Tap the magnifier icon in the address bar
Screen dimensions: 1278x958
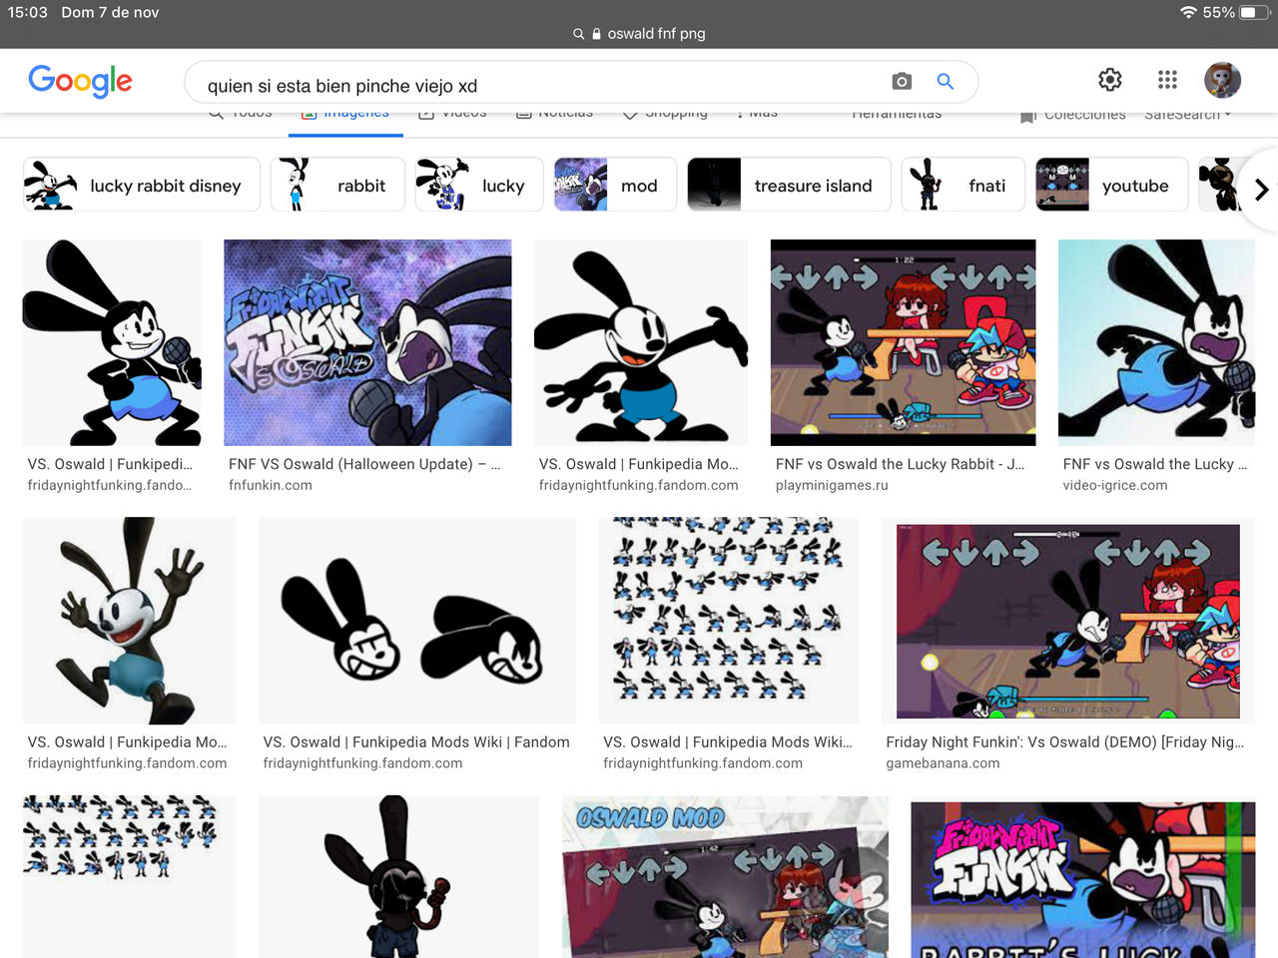pos(578,34)
